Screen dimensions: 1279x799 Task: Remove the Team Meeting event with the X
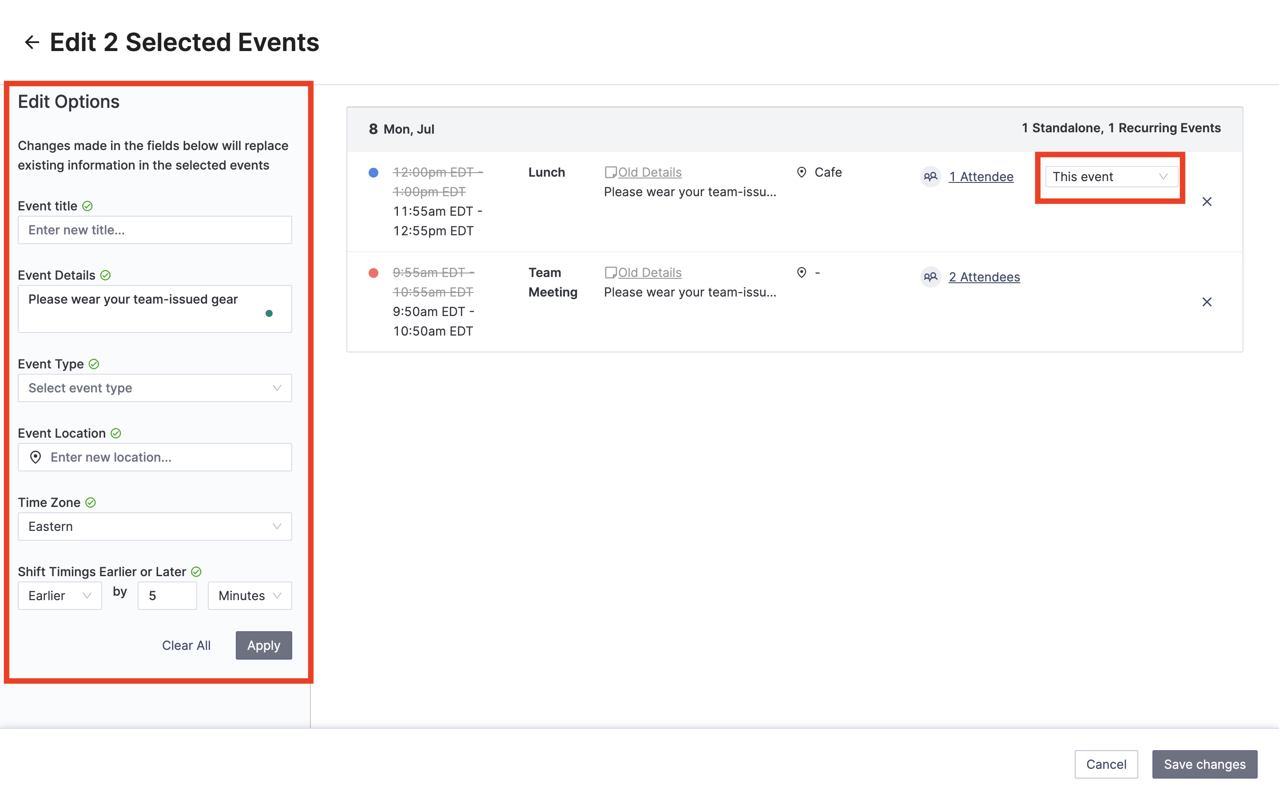pyautogui.click(x=1207, y=302)
